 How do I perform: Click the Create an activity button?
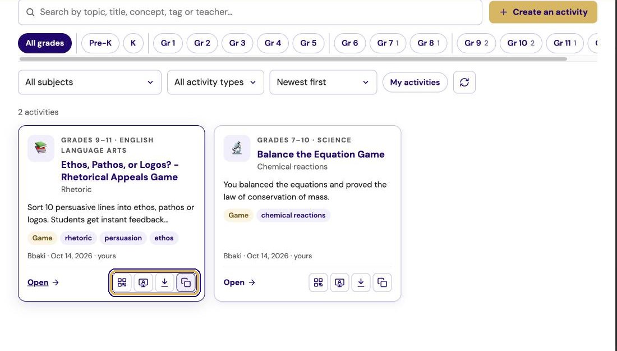tap(543, 12)
